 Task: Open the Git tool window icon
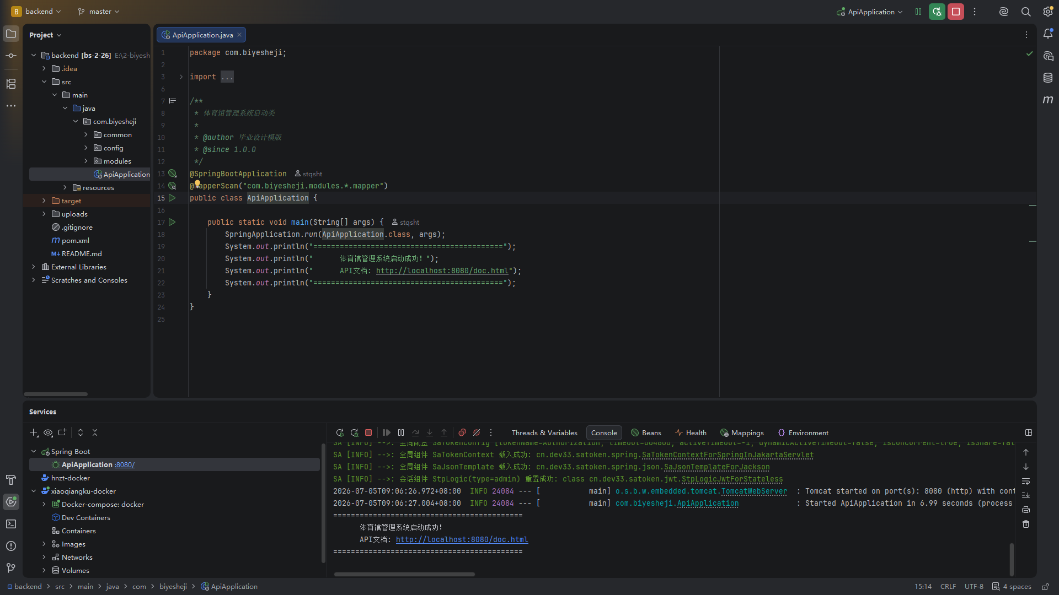11,568
